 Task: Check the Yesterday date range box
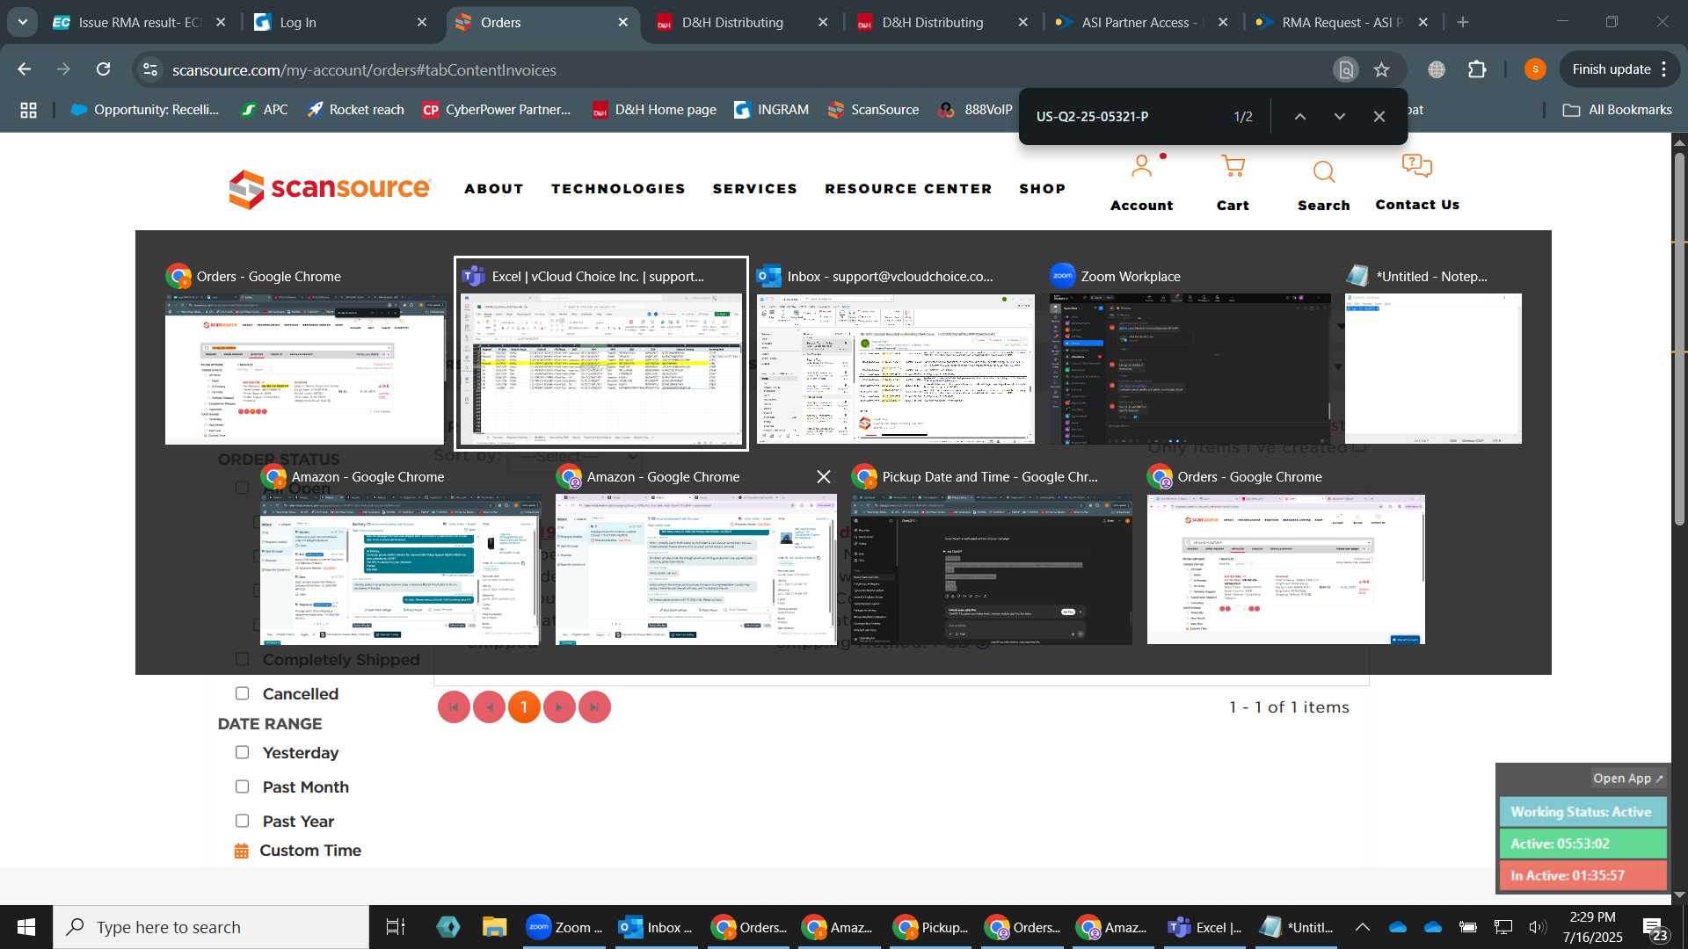point(242,752)
